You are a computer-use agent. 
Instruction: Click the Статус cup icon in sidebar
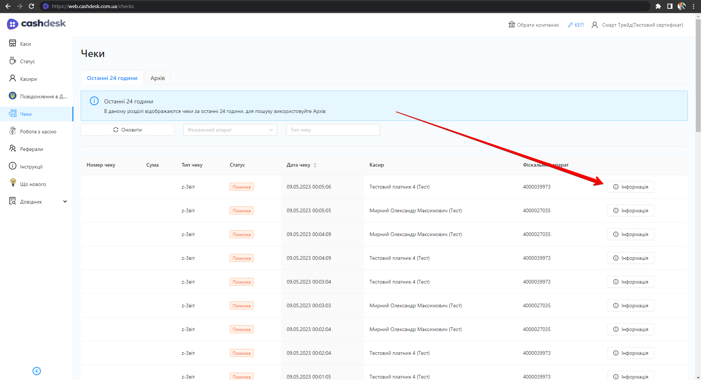click(12, 61)
